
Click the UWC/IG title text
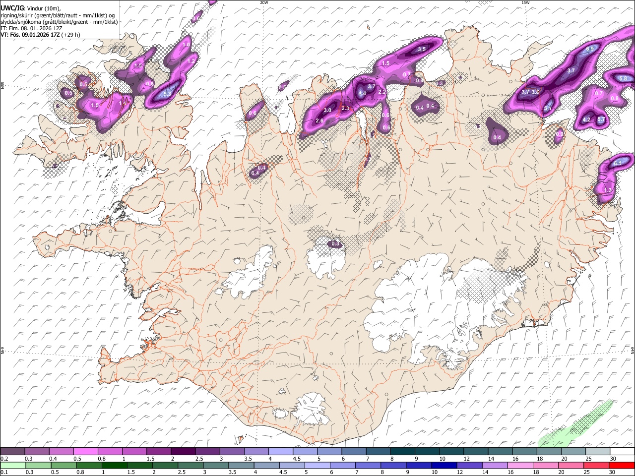(x=12, y=8)
